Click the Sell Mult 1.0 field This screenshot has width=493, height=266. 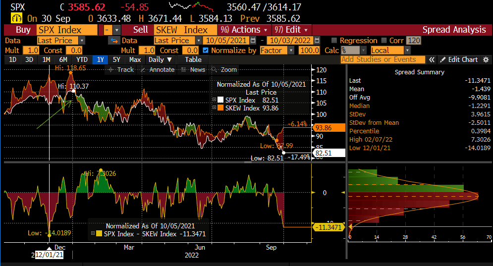pyautogui.click(x=147, y=51)
